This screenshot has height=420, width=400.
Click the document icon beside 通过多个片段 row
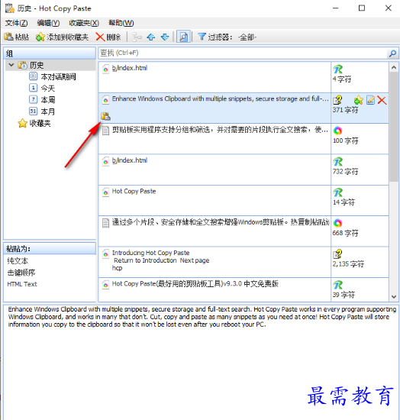pos(106,223)
